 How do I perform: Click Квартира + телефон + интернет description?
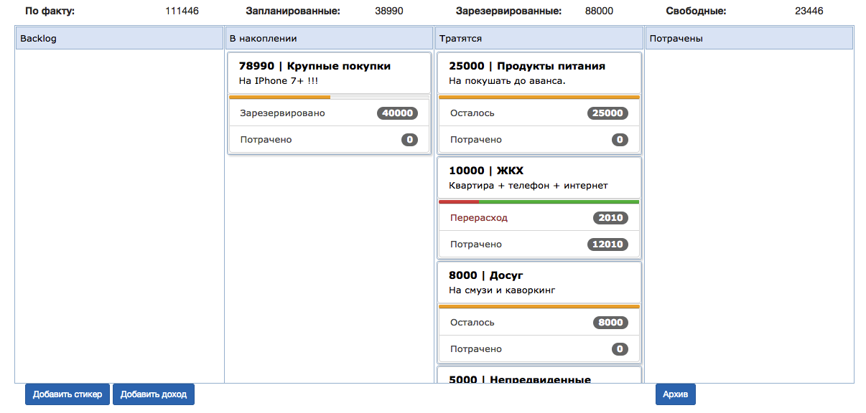529,186
